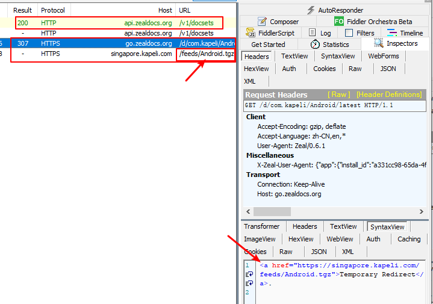
Task: Open the request HexView tab
Action: pos(257,69)
